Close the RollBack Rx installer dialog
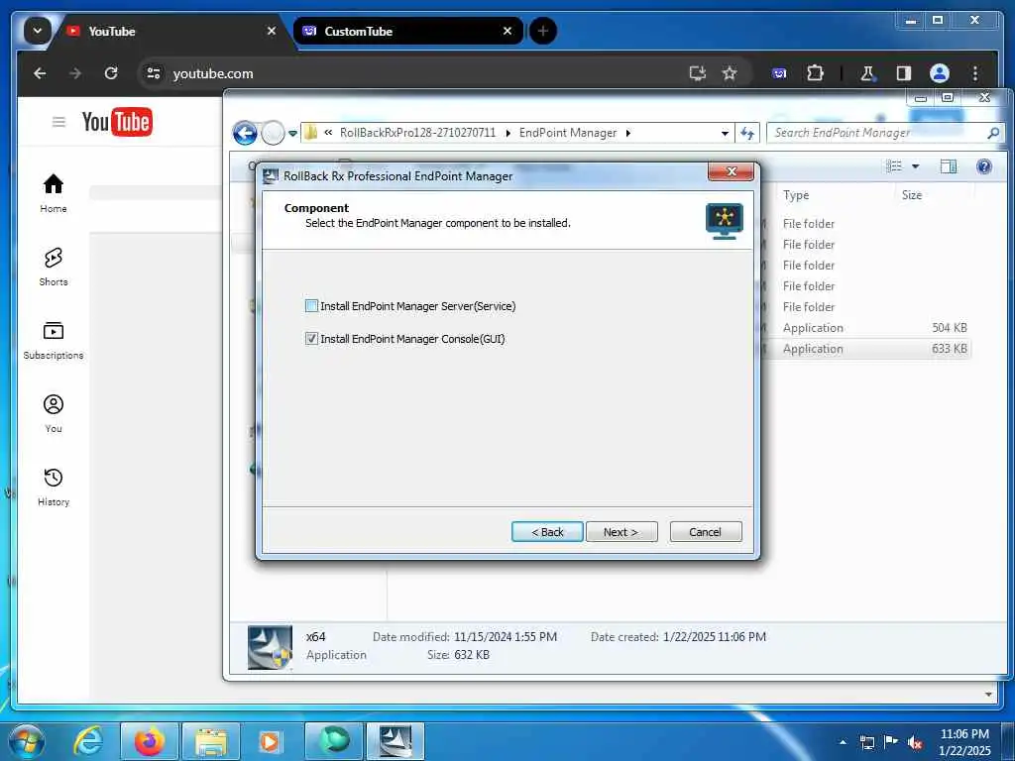1015x761 pixels. click(x=731, y=171)
